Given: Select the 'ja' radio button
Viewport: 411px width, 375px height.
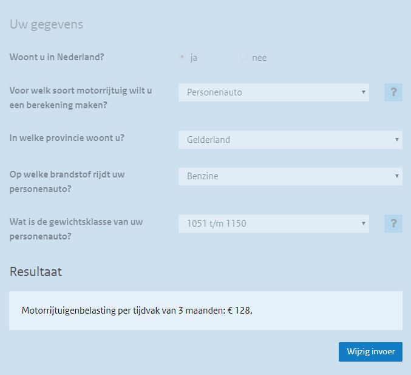Looking at the screenshot, I should [182, 57].
